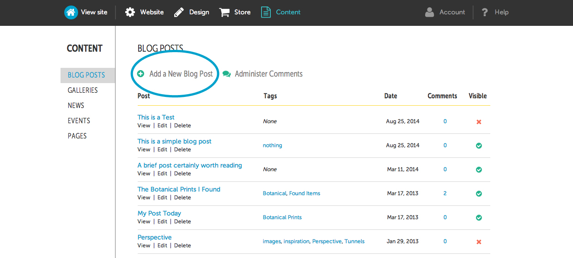Toggle visible checkmark for 'My Post Today'

pos(479,217)
